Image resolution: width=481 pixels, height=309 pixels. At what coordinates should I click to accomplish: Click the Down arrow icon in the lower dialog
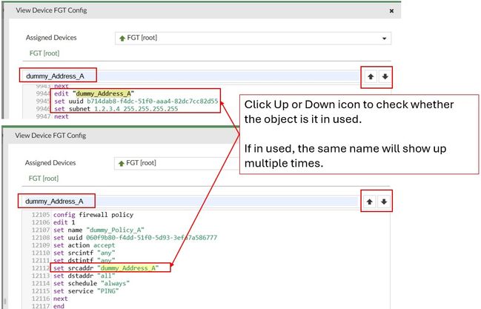click(384, 201)
